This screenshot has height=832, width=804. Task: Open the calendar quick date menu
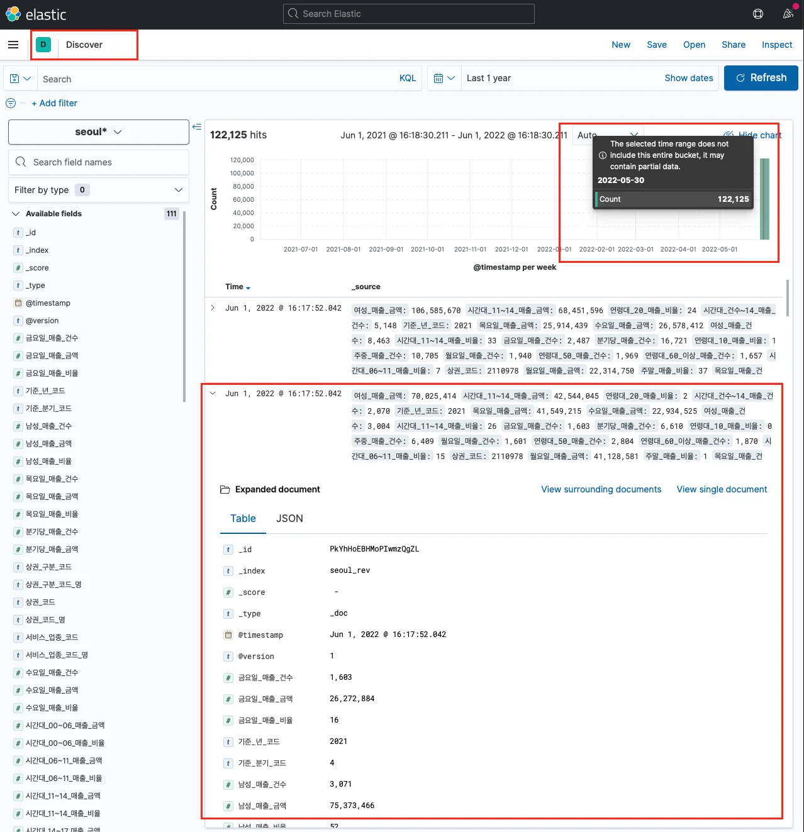pos(444,79)
